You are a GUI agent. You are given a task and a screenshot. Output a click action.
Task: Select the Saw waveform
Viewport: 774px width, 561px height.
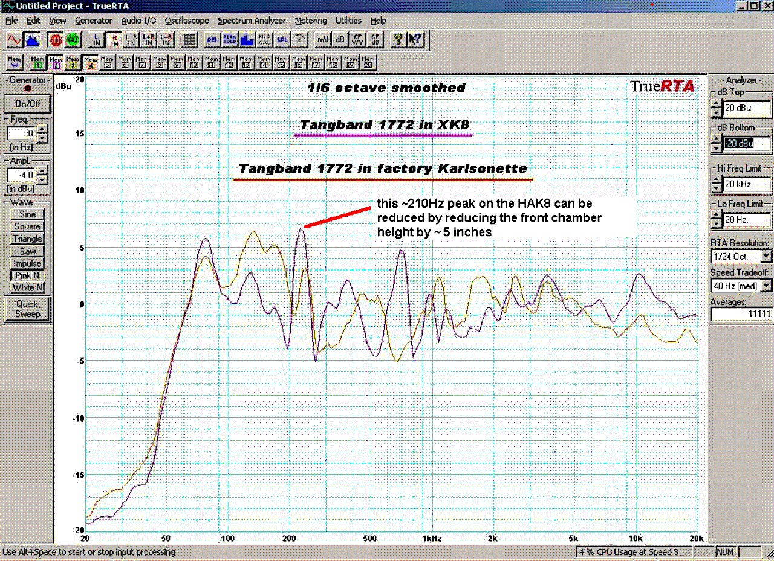(x=28, y=251)
